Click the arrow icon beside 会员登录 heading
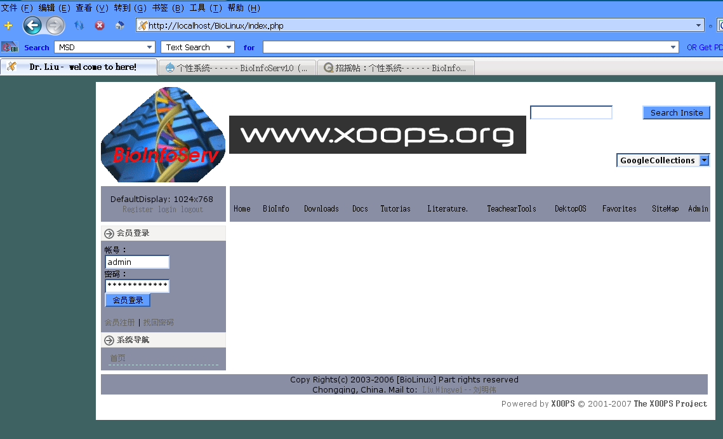The width and height of the screenshot is (723, 439). click(x=109, y=234)
